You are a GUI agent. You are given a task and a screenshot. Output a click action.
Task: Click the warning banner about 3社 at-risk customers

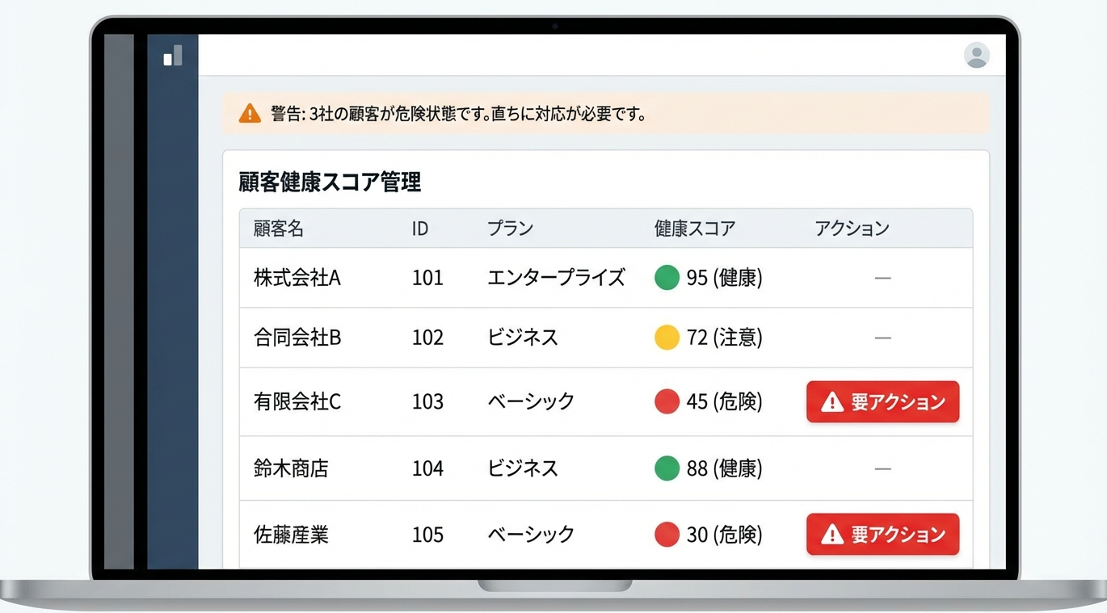605,114
